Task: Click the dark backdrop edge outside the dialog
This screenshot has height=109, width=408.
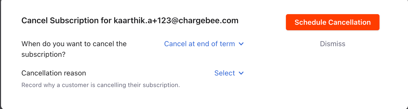Action: [1, 54]
